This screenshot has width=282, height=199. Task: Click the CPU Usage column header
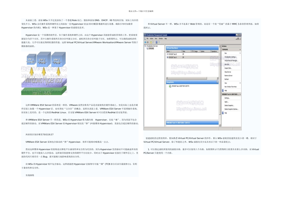tap(196, 51)
